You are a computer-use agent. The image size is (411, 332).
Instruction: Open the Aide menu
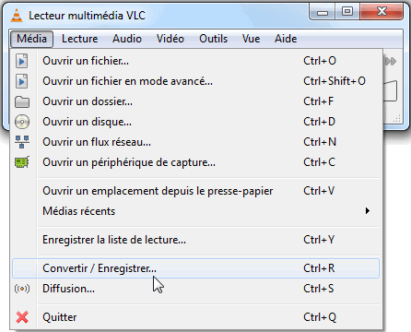click(286, 39)
